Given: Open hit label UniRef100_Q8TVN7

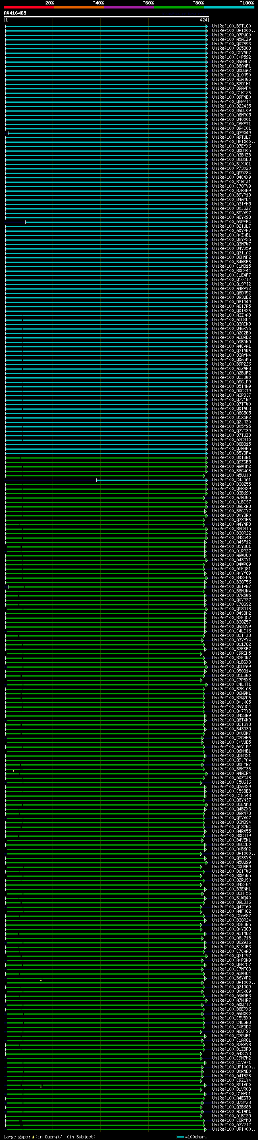Looking at the screenshot, I should [x=231, y=586].
